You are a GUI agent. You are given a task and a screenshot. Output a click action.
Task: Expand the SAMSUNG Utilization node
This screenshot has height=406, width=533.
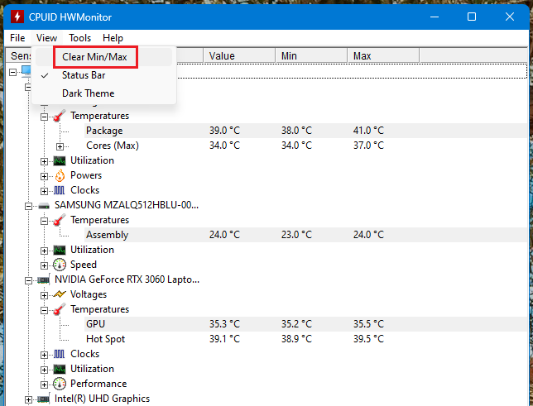(44, 251)
